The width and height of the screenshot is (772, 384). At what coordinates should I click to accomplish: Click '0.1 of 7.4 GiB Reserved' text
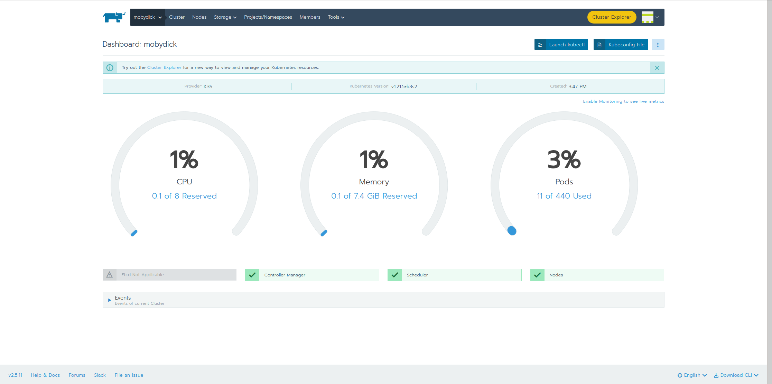[374, 196]
